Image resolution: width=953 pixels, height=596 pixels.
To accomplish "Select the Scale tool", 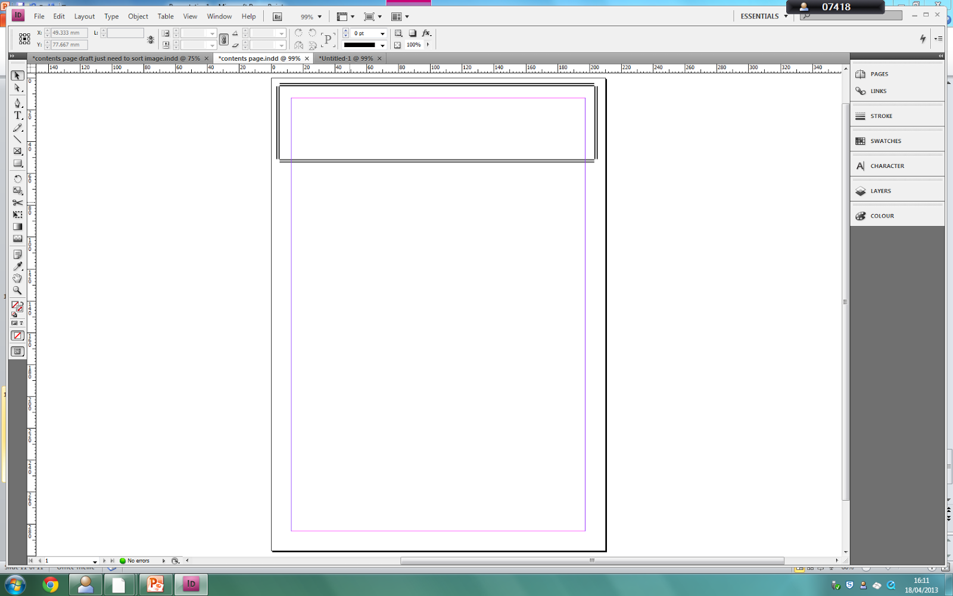I will point(17,191).
